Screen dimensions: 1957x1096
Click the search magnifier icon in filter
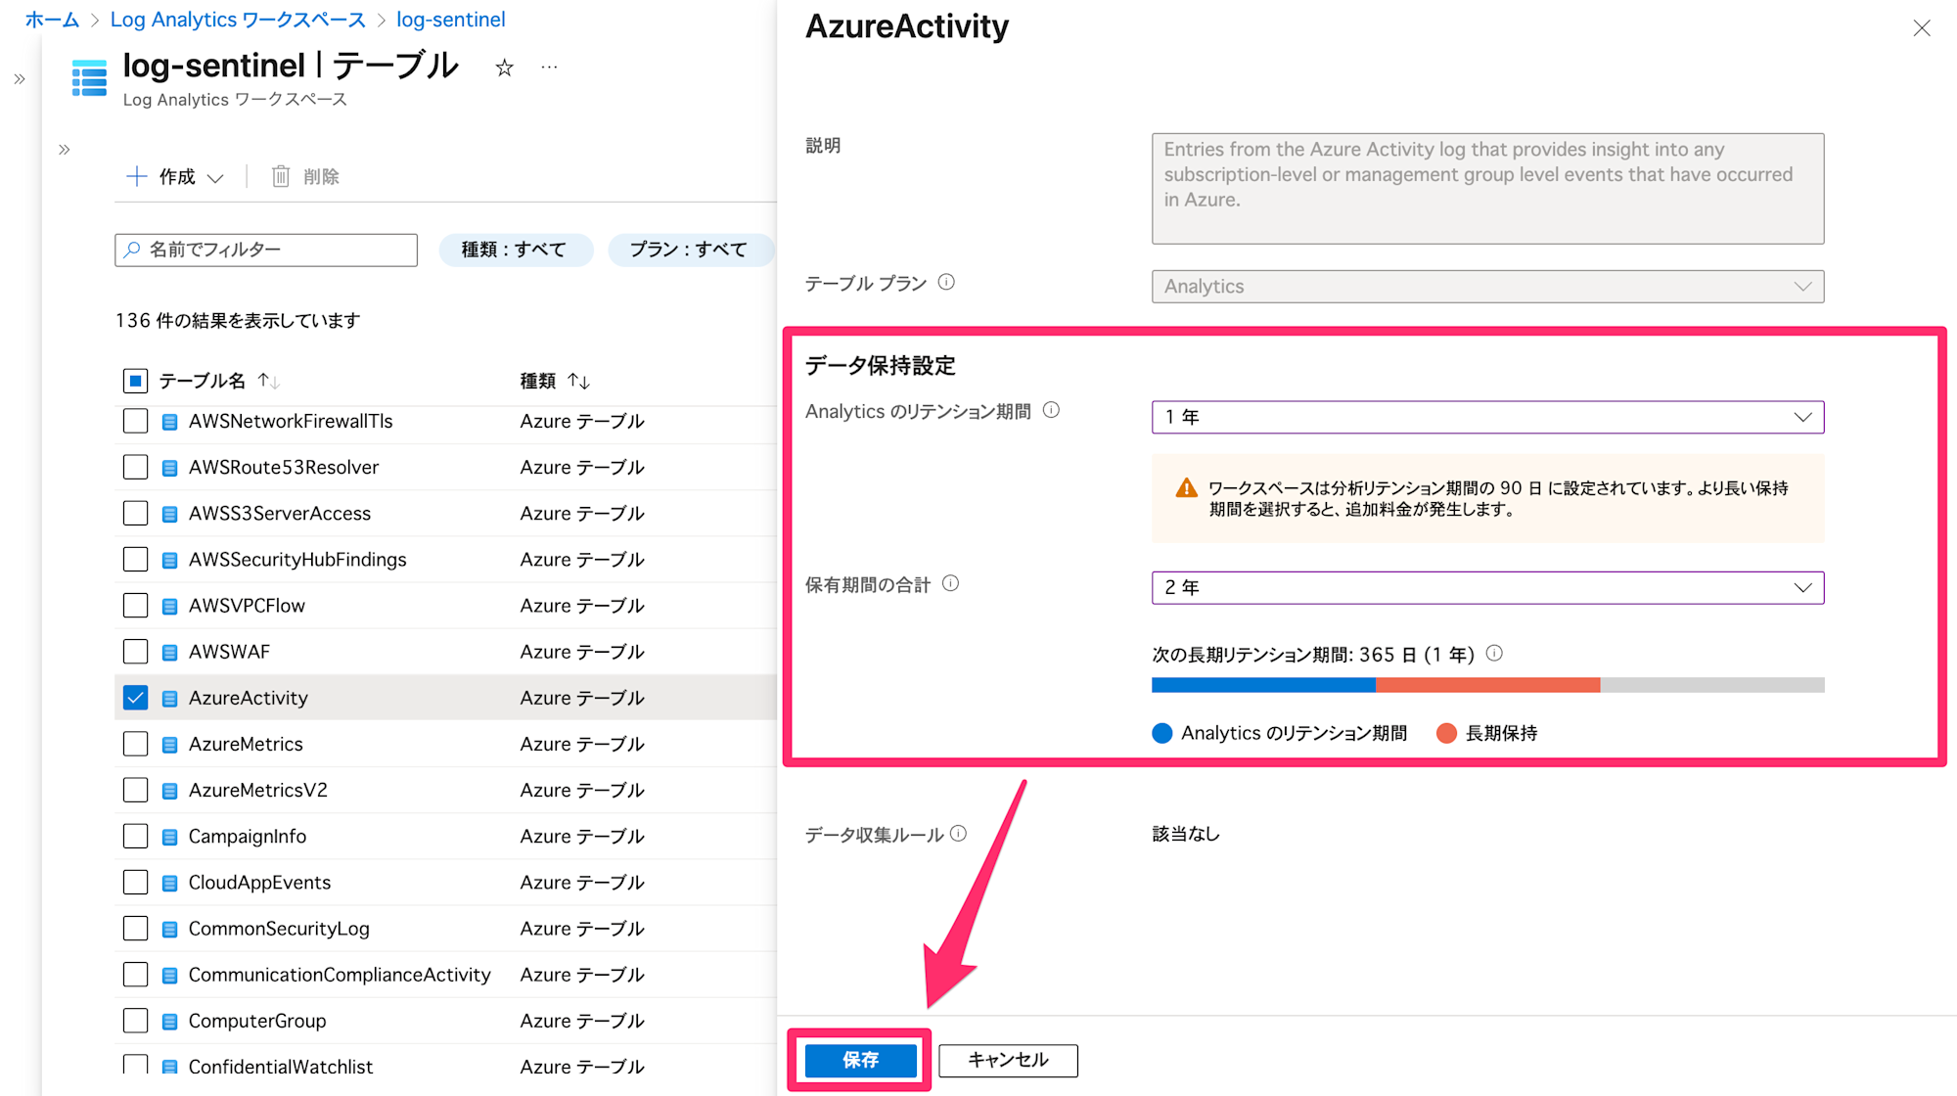click(x=132, y=250)
